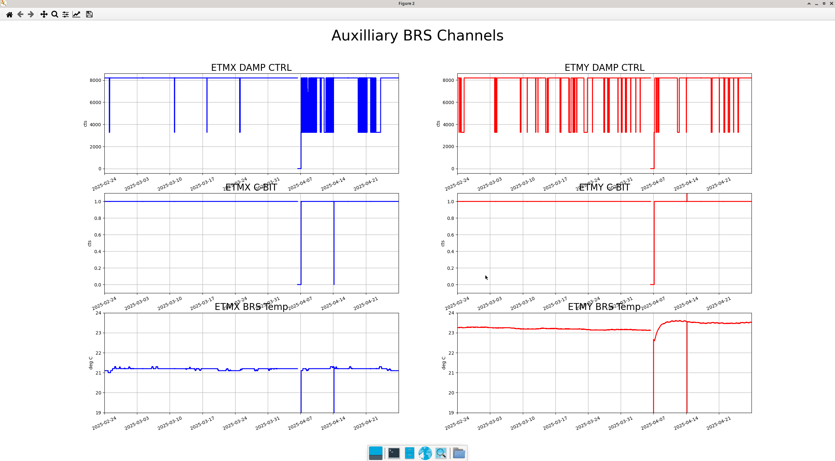The image size is (835, 461).
Task: Activate the Pan/move axes tool
Action: coord(44,14)
